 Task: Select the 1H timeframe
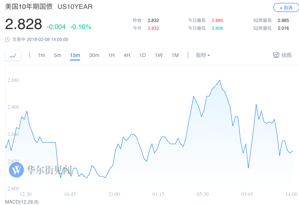pos(111,55)
